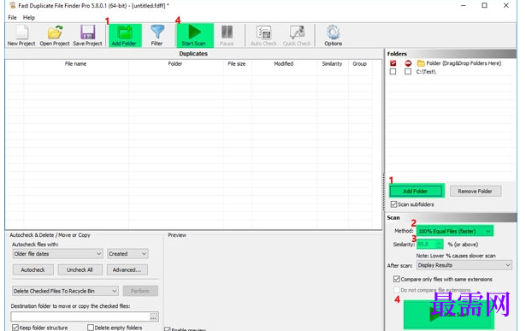Screen dimensions: 526x331
Task: Click the destination folder path input field
Action: pyautogui.click(x=80, y=316)
